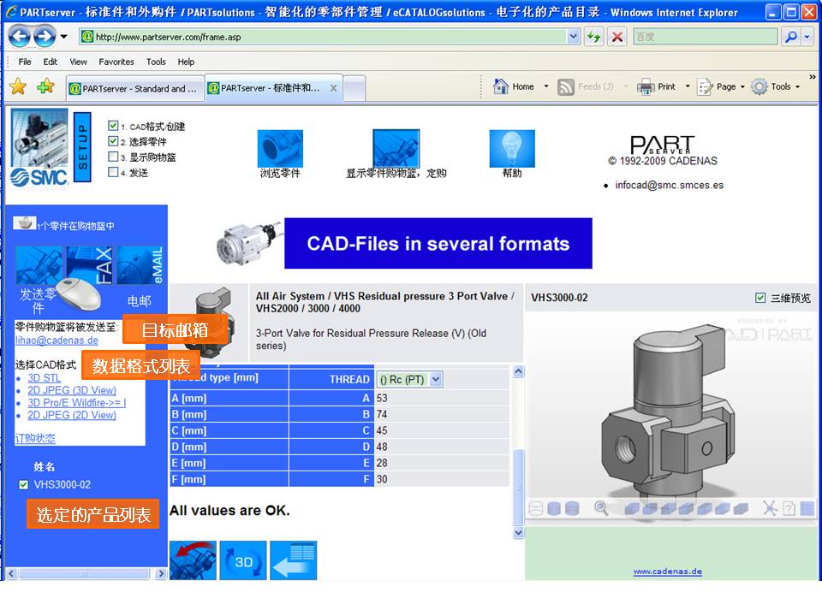Toggle checkbox 1. CAD格式创建
Image resolution: width=822 pixels, height=616 pixels.
click(x=113, y=125)
